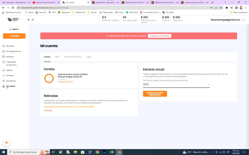The width and height of the screenshot is (249, 155).
Task: Open Noticias in the sidebar
Action: tap(10, 57)
